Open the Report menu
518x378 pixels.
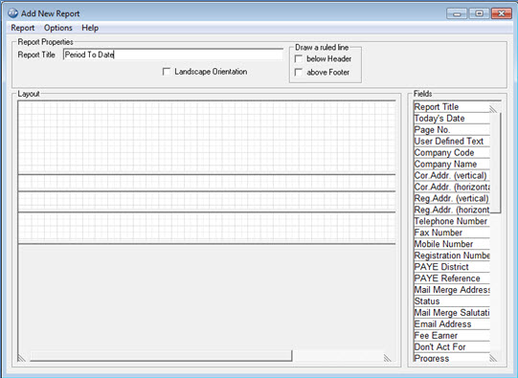click(x=22, y=28)
